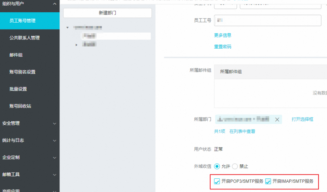327x192 pixels.
Task: Expand the second sub-department tree arrow
Action: click(76, 45)
